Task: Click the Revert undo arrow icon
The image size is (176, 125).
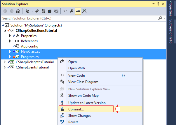Action: coord(62,122)
